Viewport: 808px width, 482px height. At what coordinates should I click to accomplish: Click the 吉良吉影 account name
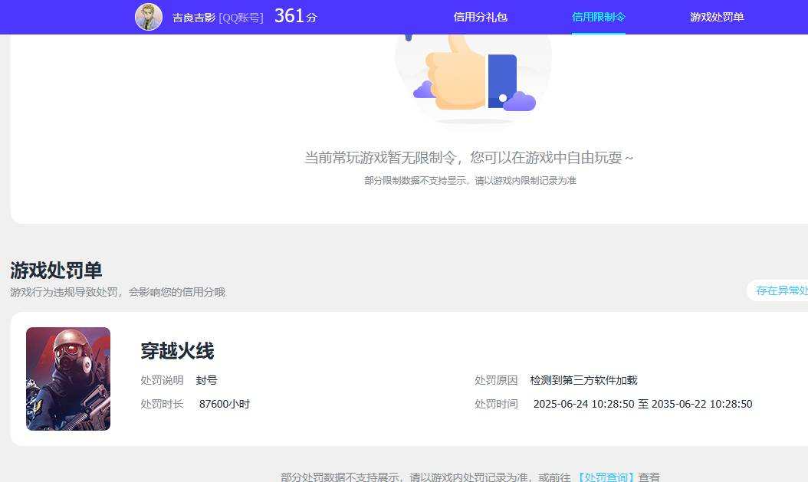pos(194,18)
